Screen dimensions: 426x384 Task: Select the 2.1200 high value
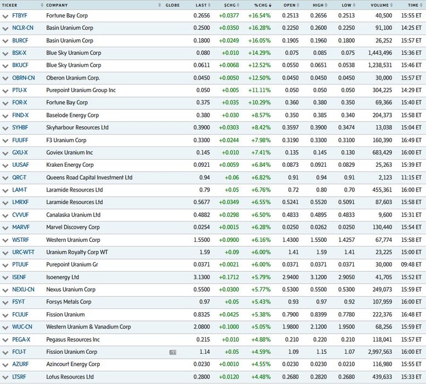point(319,326)
